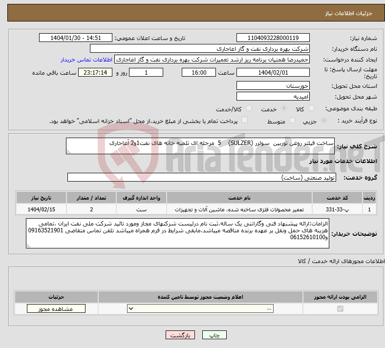Screen dimensions: 385x348
Task: Select the کالا/خدمت radio button
Action: (x=249, y=108)
